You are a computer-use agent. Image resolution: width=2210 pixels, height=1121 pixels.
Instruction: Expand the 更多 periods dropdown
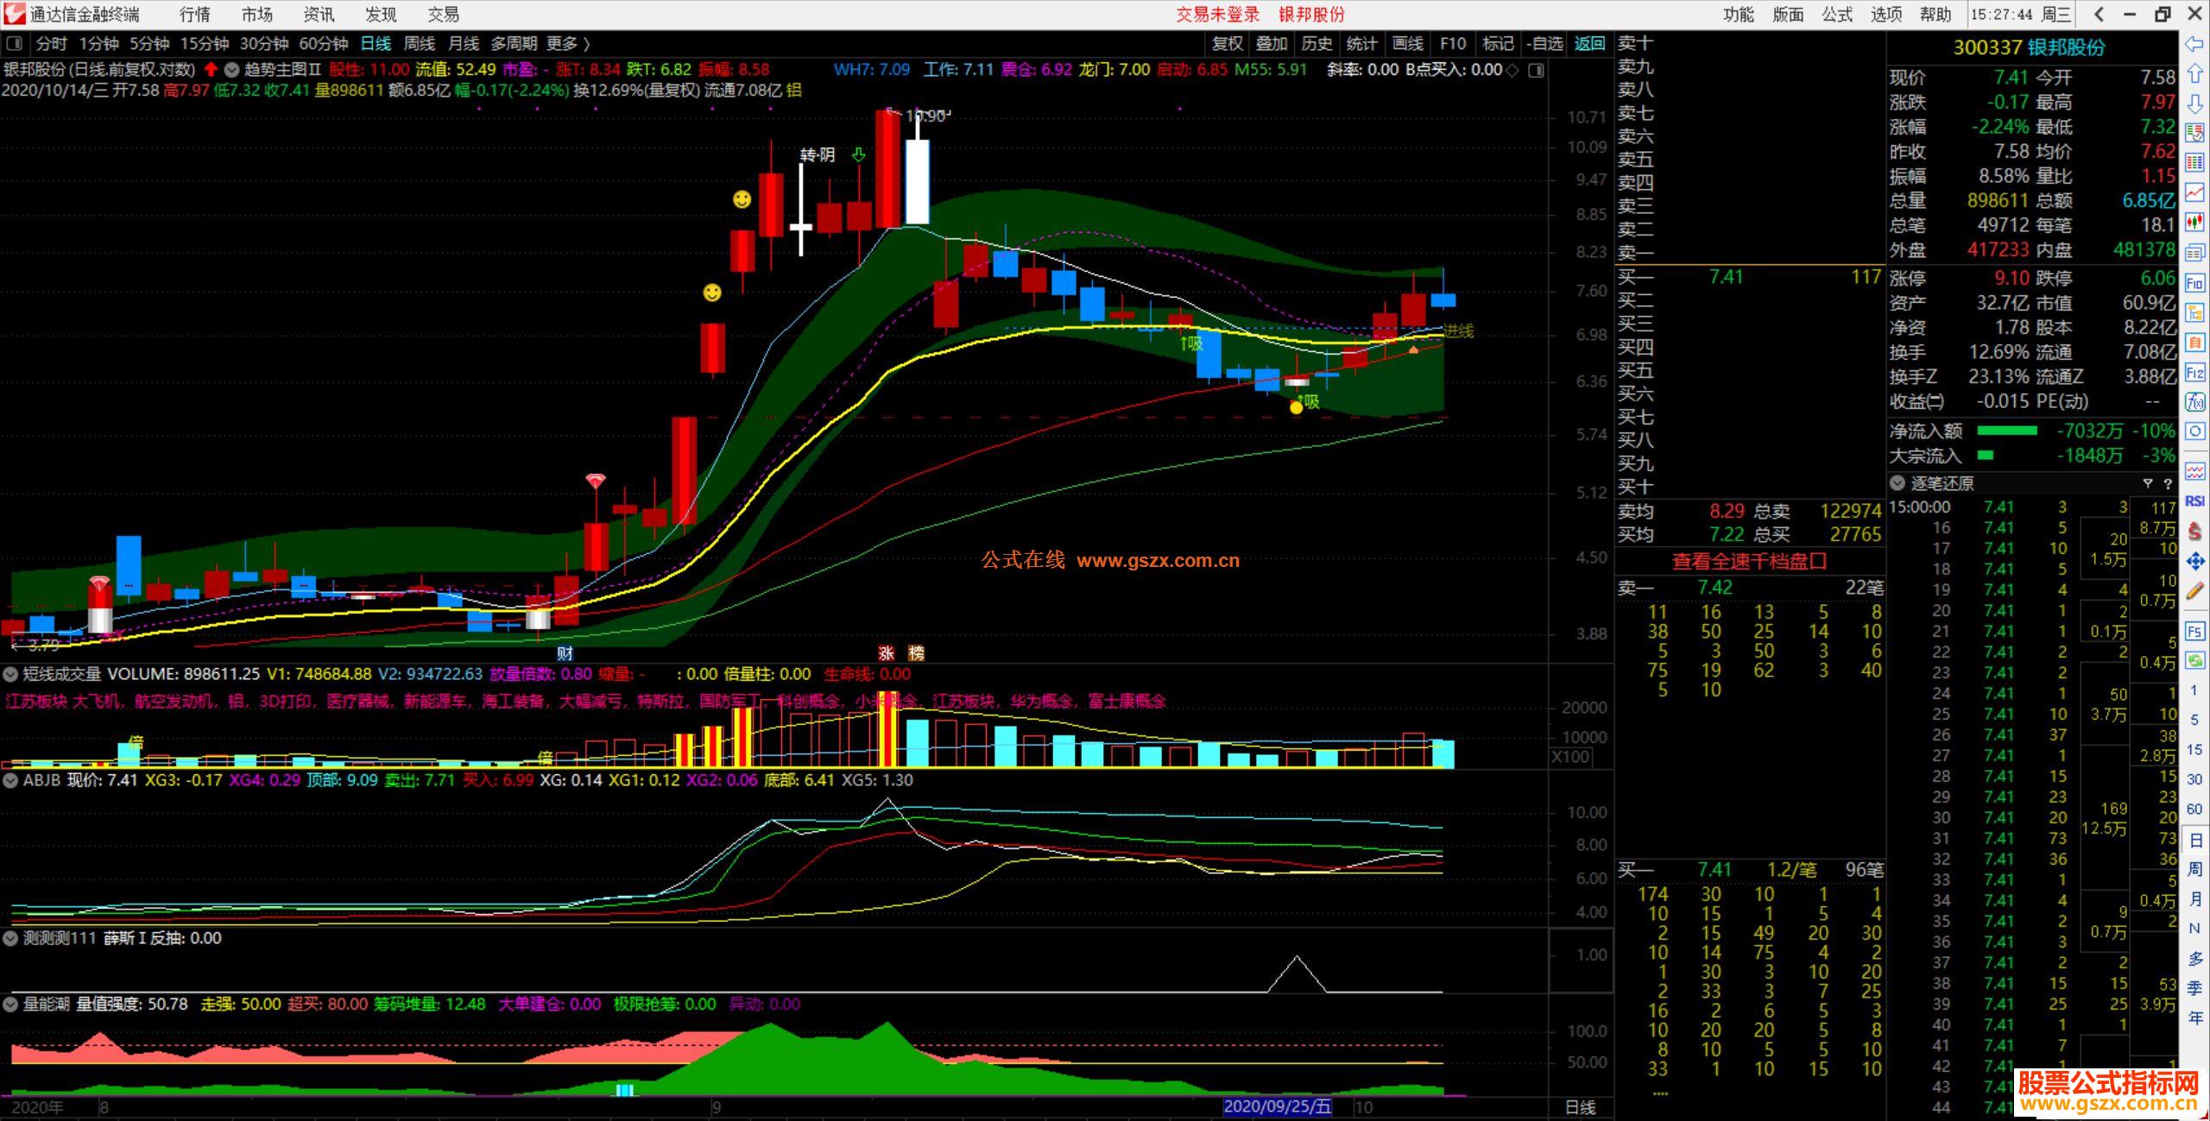click(568, 43)
